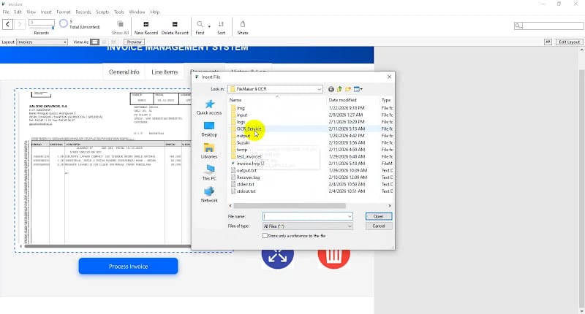Click the quick find magnifier icon
Viewport: 585px width, 314px height.
pos(518,26)
